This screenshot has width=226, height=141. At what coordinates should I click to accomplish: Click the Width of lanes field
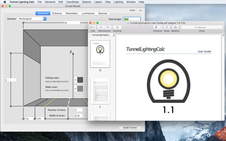(79, 116)
